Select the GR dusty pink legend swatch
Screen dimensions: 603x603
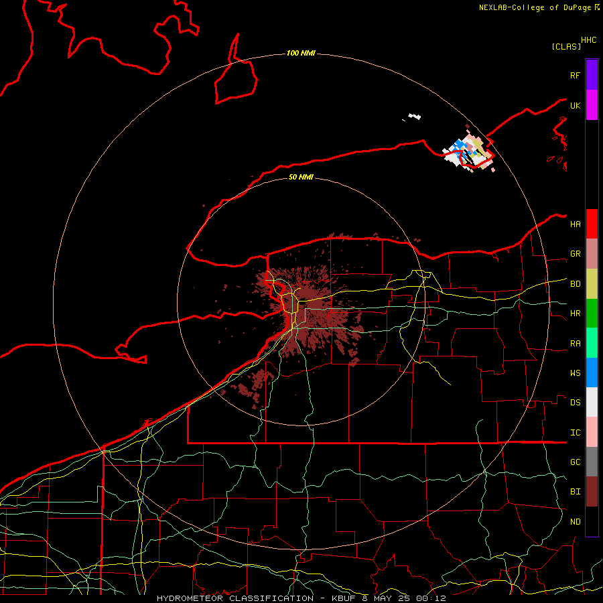(592, 254)
